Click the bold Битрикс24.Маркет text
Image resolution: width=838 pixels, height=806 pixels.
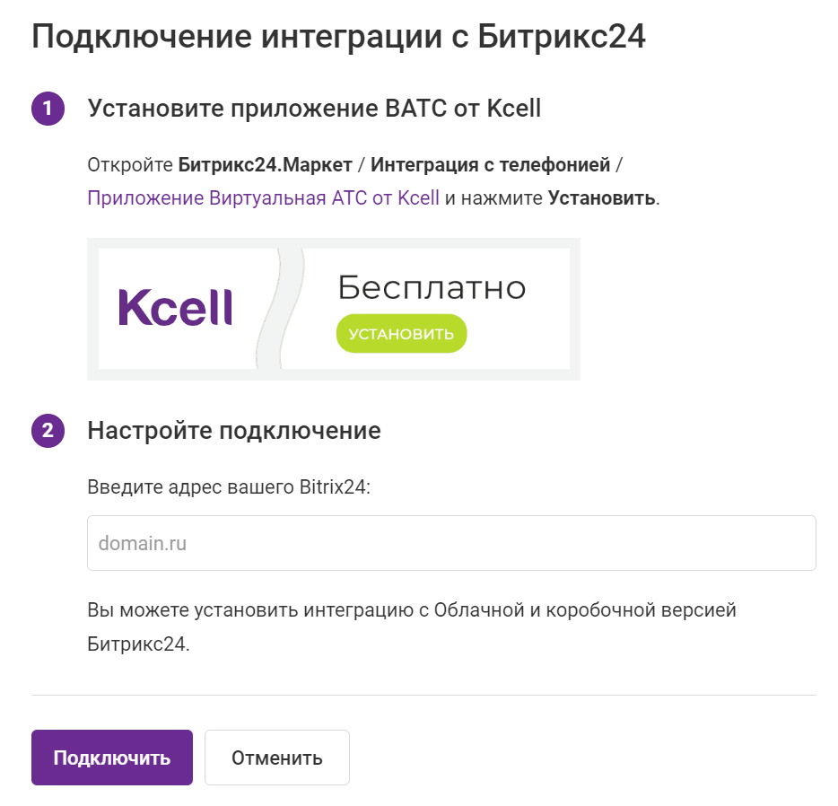click(265, 165)
